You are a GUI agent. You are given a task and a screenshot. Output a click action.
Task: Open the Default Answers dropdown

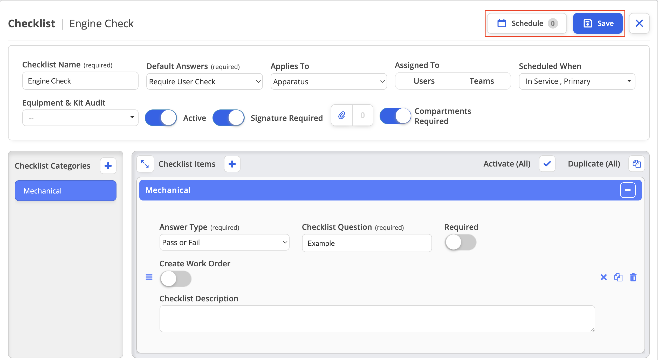coord(204,82)
